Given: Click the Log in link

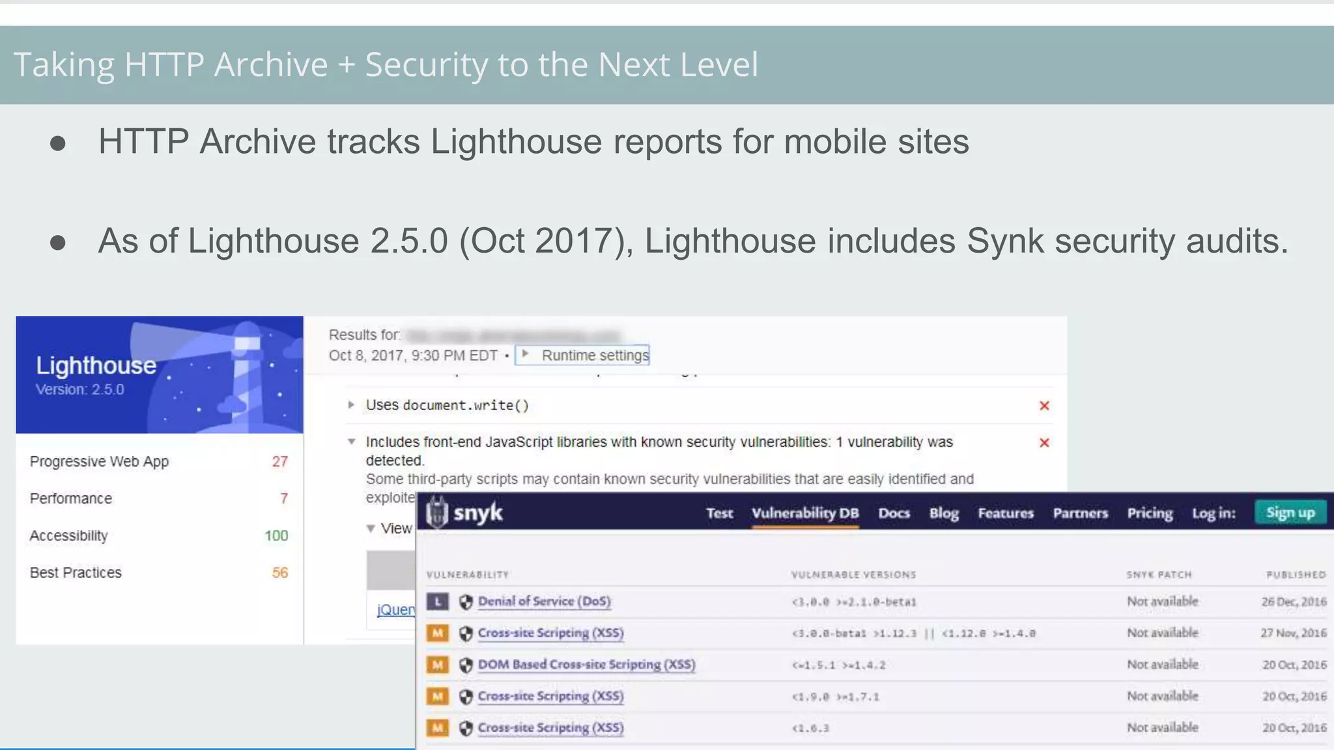Looking at the screenshot, I should point(1214,513).
